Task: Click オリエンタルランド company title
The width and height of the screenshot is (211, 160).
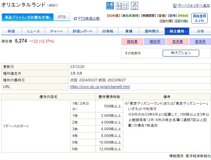Action: tap(23, 5)
